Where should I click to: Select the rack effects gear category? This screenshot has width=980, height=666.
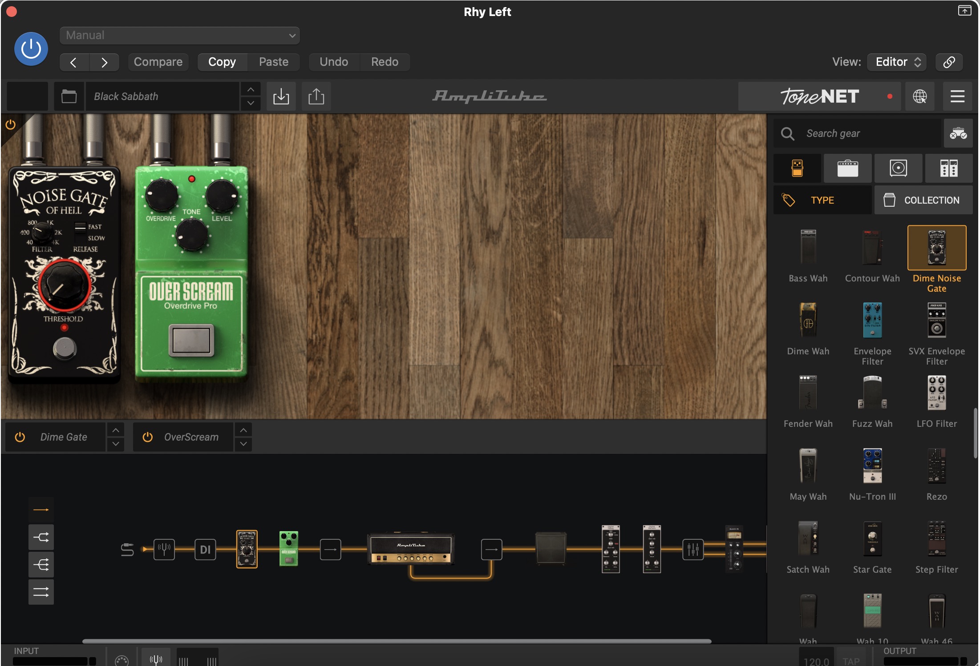(x=949, y=169)
